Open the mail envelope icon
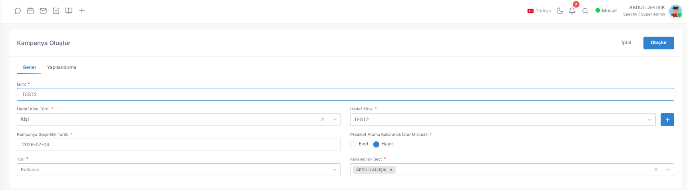Screen dimensions: 687x190 43,11
